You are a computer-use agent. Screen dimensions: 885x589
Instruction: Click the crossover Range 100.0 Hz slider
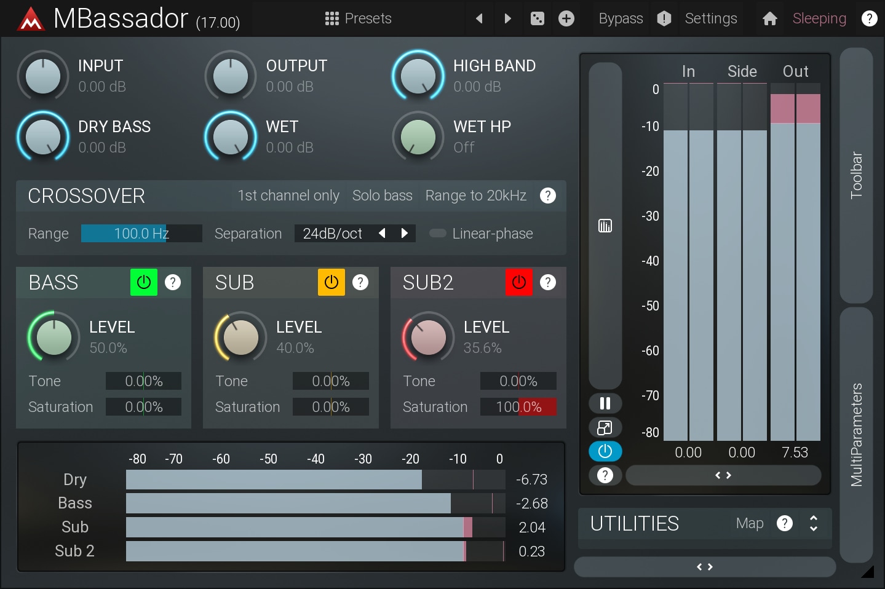[141, 234]
